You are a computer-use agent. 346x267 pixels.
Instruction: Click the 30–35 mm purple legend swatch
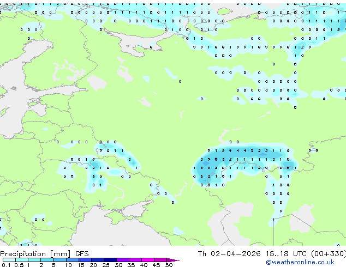(123, 260)
